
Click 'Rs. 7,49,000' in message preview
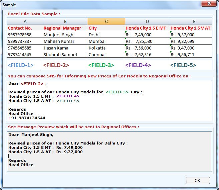pos(69,147)
